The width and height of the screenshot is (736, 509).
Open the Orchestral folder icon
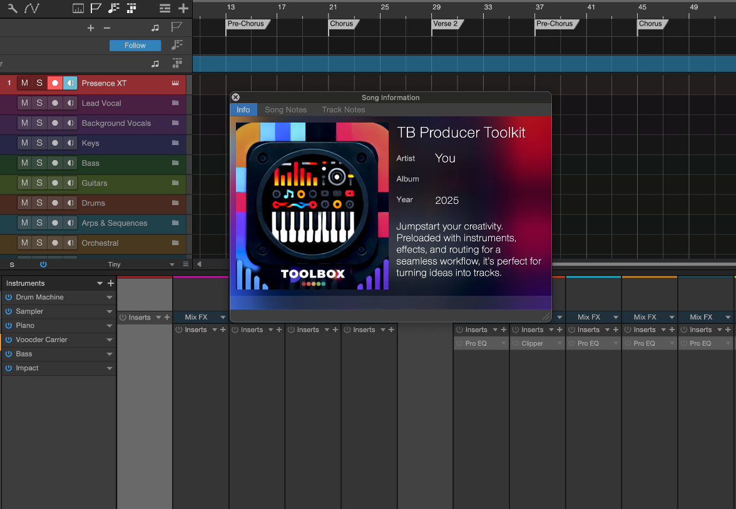pos(175,243)
